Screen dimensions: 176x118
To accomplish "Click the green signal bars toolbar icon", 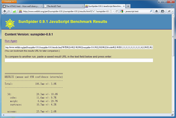I will point(14,11).
